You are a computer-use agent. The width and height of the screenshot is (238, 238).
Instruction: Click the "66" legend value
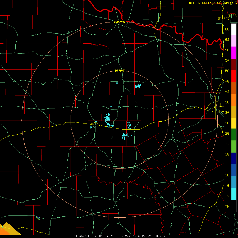tap(227, 29)
